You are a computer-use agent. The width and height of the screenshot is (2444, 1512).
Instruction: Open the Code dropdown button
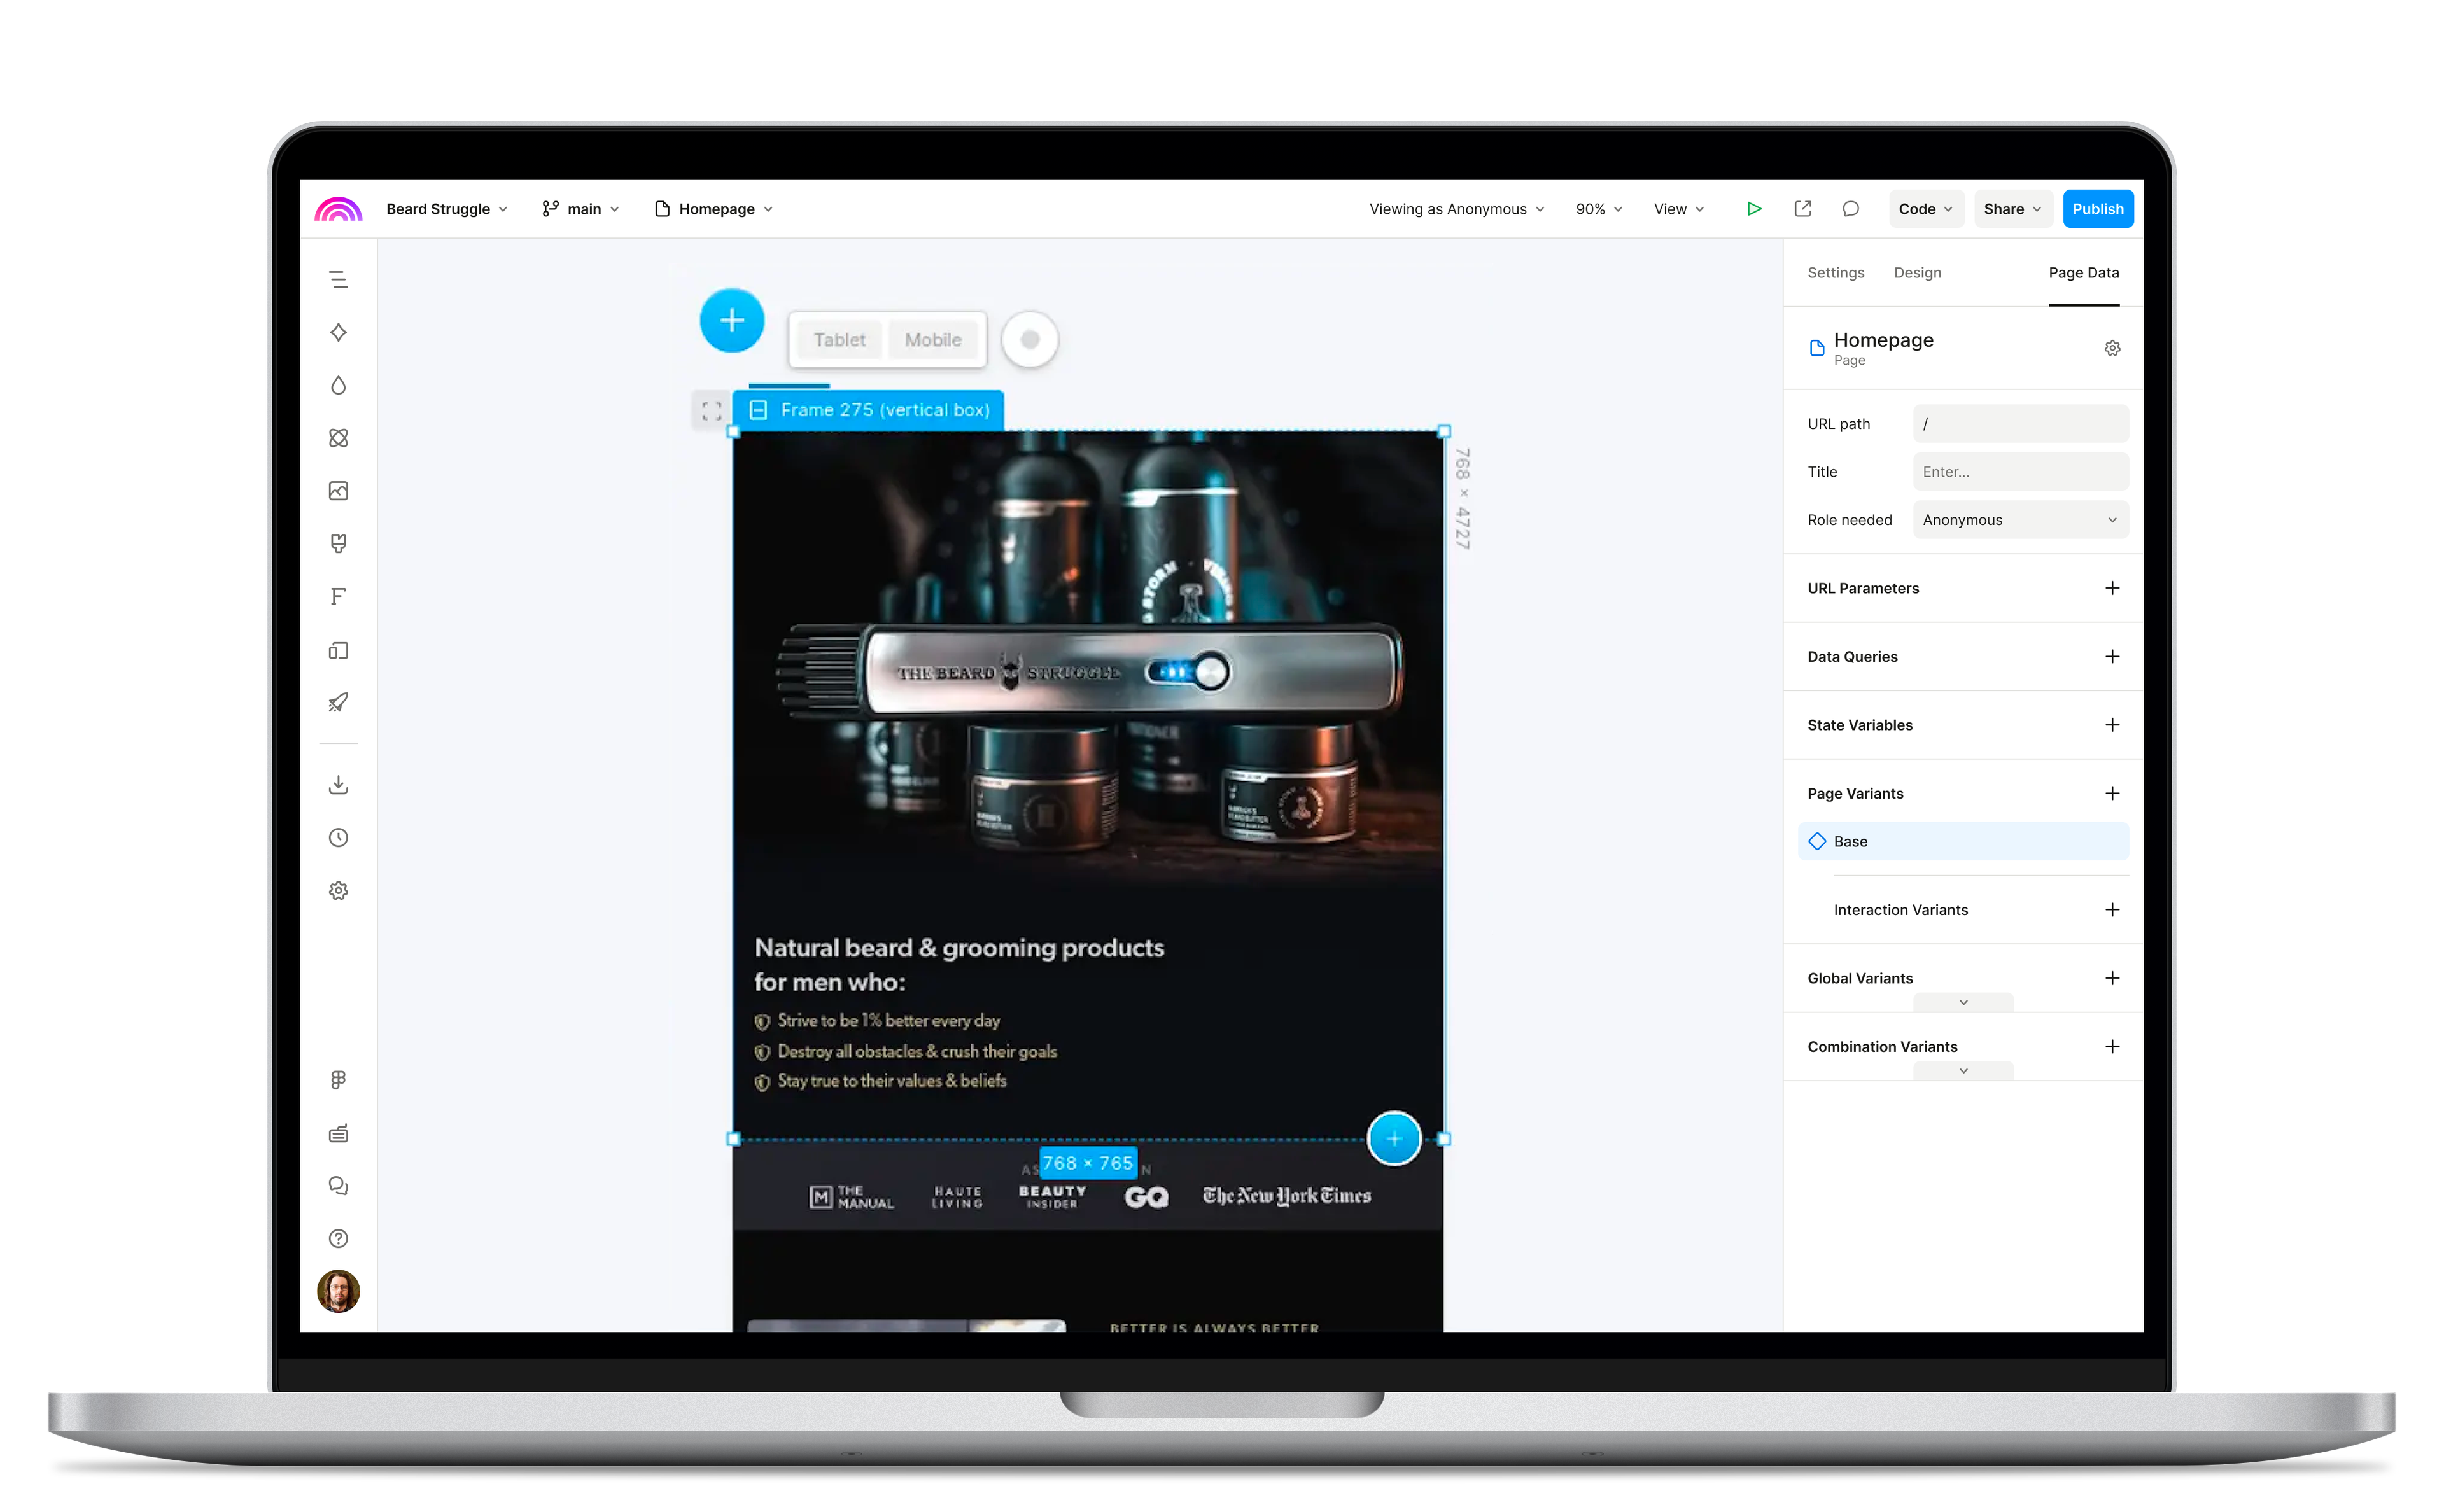coord(1926,208)
